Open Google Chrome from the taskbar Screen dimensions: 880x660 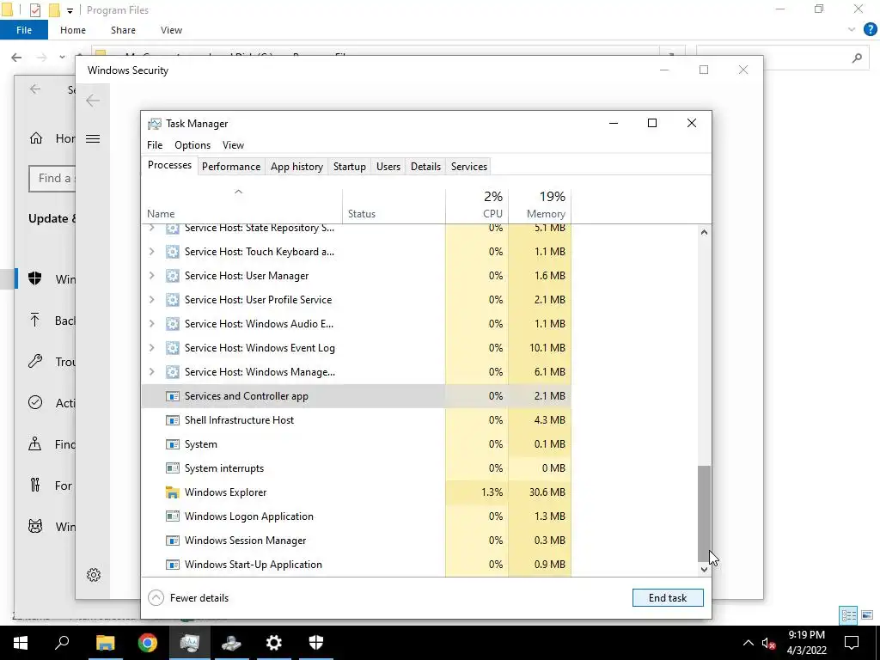148,643
